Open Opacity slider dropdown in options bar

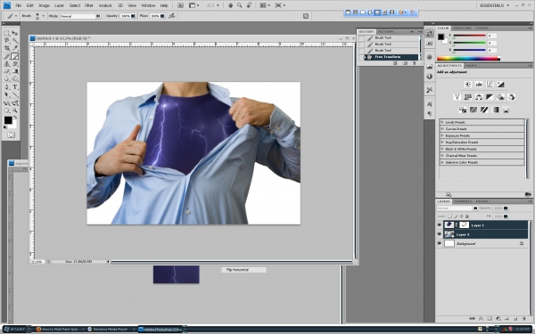pyautogui.click(x=133, y=16)
